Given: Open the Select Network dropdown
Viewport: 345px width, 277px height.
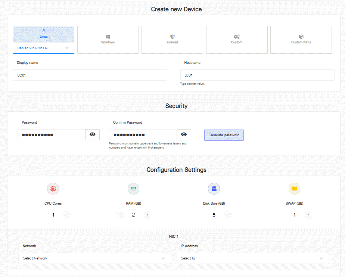Looking at the screenshot, I should point(94,258).
